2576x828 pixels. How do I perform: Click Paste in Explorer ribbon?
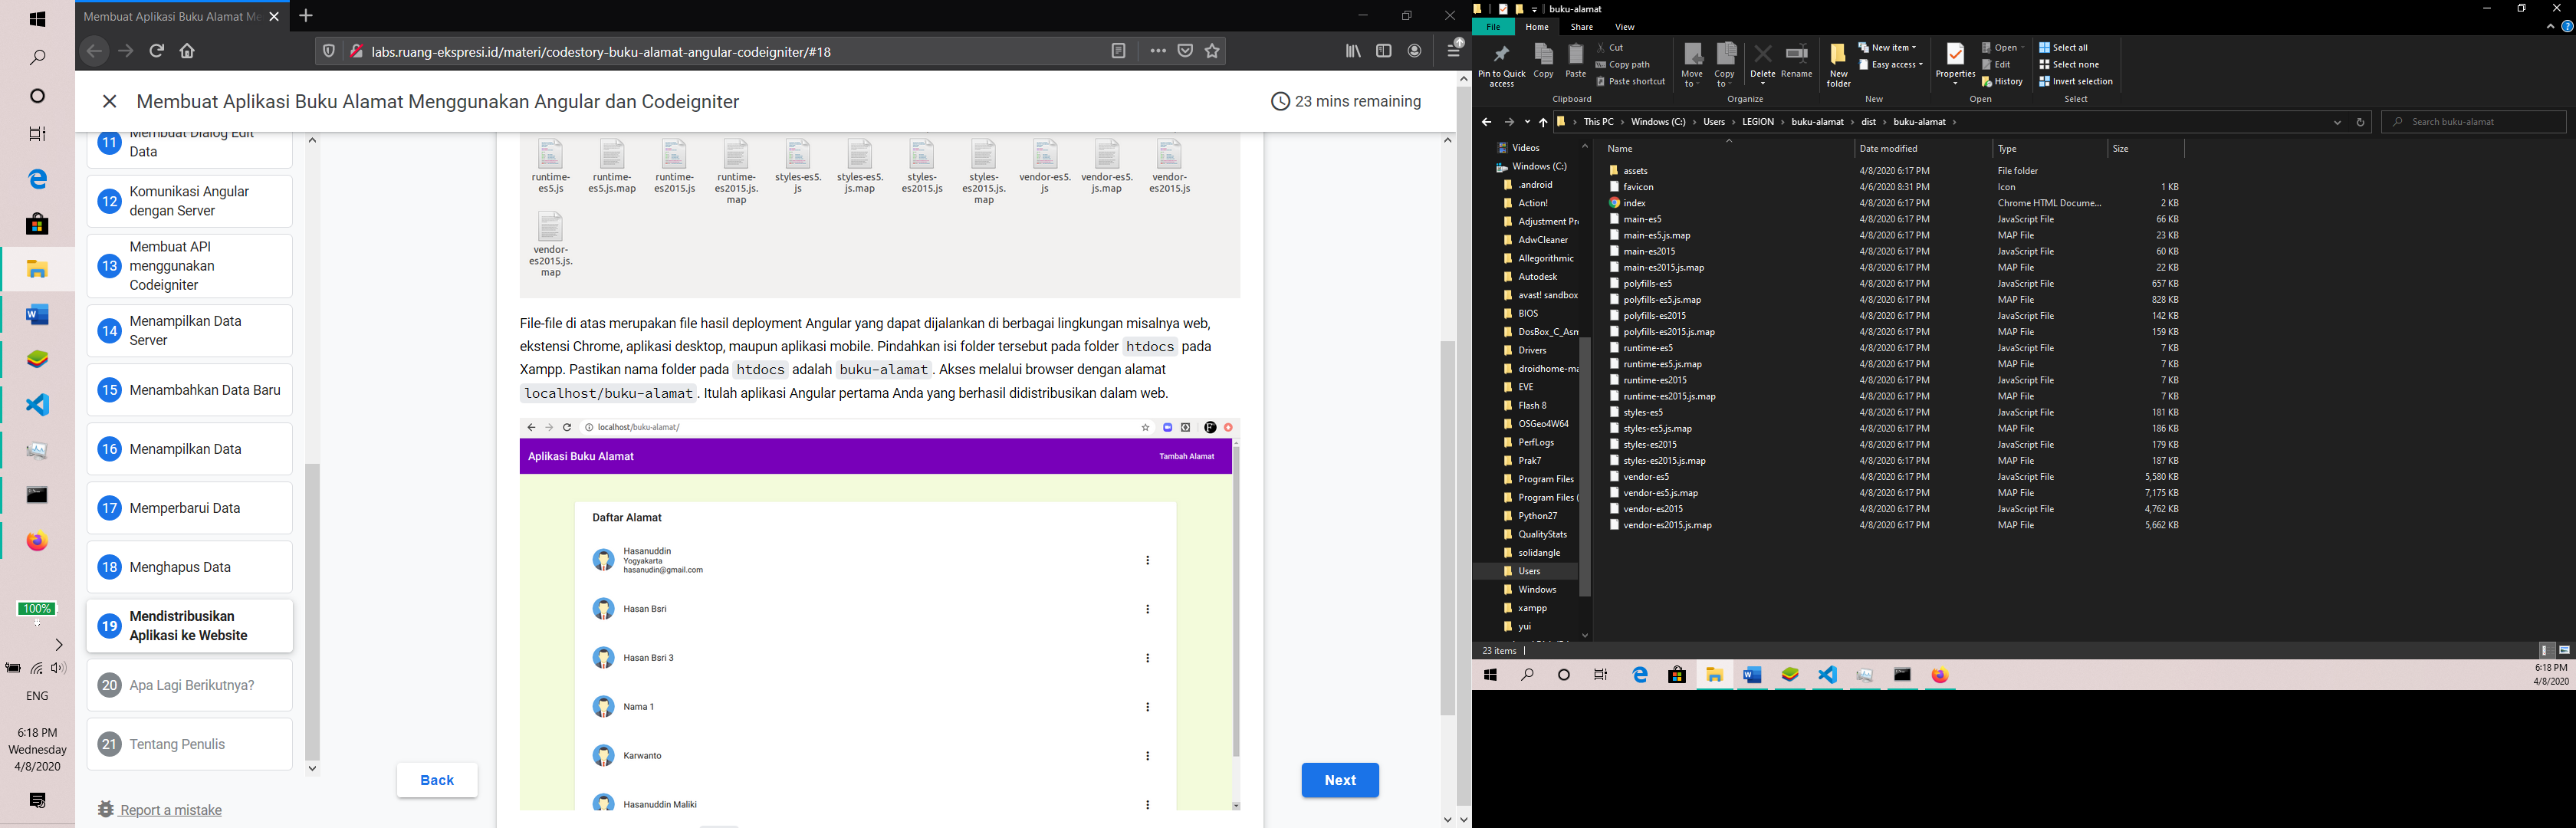tap(1576, 61)
